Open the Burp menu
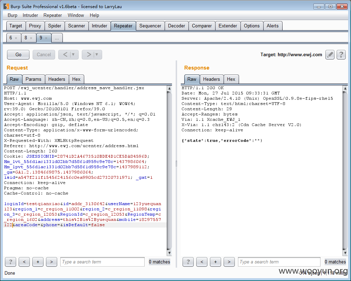 (12, 15)
